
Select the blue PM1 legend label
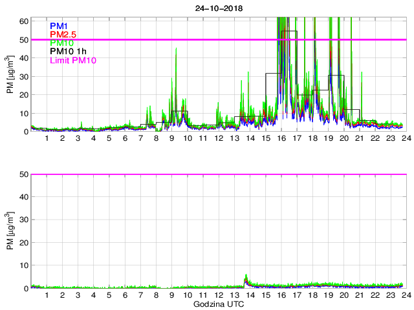click(58, 26)
